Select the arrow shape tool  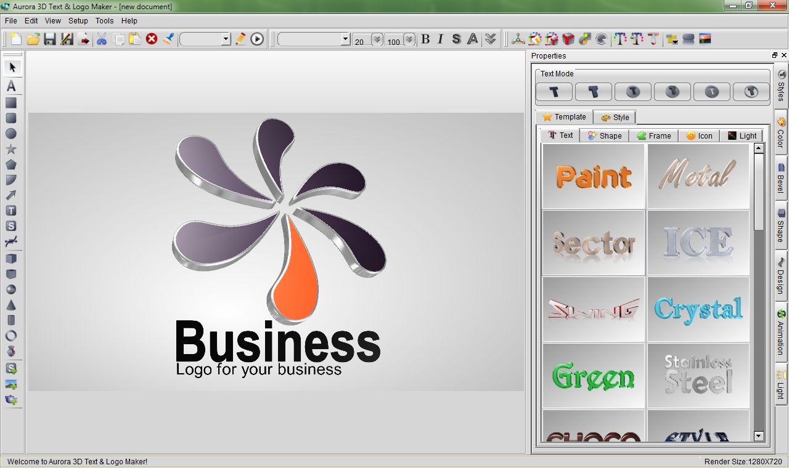coord(11,195)
